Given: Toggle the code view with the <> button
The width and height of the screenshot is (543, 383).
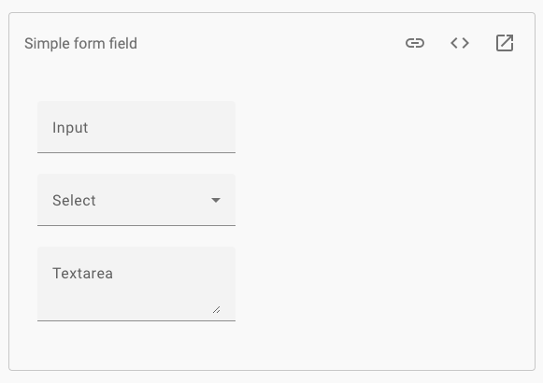Looking at the screenshot, I should (460, 43).
